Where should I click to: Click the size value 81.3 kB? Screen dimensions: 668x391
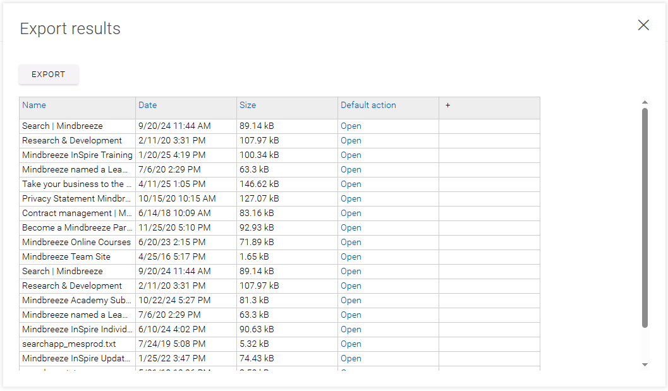pos(254,300)
